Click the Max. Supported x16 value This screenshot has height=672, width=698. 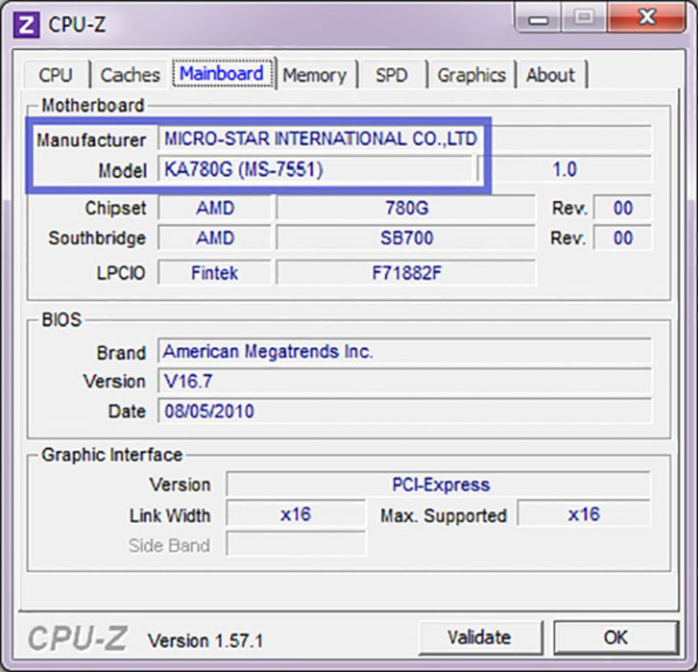[583, 515]
